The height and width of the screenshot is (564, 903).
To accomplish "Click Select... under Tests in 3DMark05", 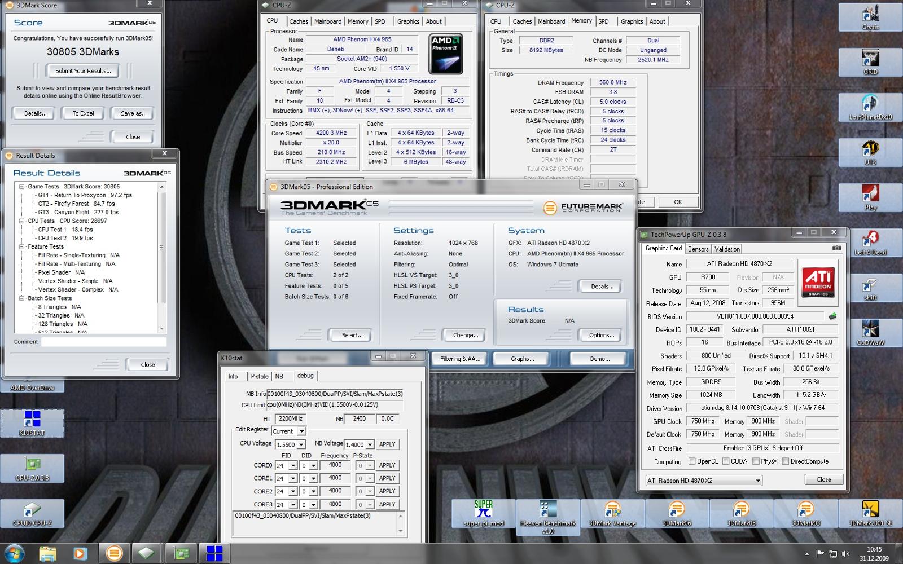I will (x=352, y=335).
